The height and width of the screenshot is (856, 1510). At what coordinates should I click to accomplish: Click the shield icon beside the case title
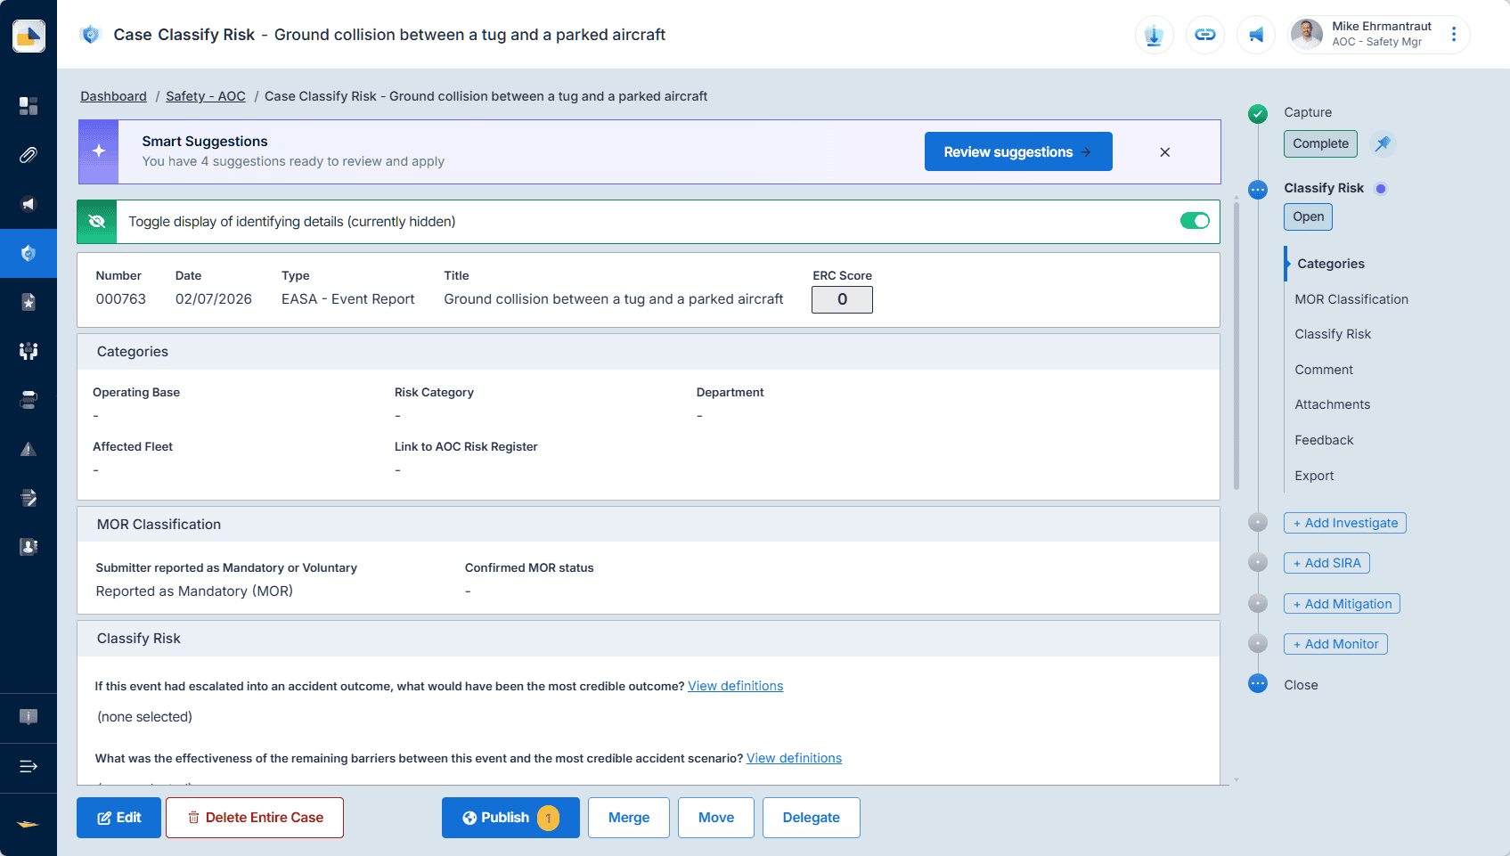[x=90, y=35]
